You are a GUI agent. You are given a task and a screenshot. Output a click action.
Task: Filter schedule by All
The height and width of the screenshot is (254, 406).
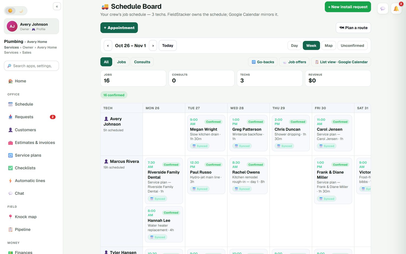pyautogui.click(x=106, y=62)
